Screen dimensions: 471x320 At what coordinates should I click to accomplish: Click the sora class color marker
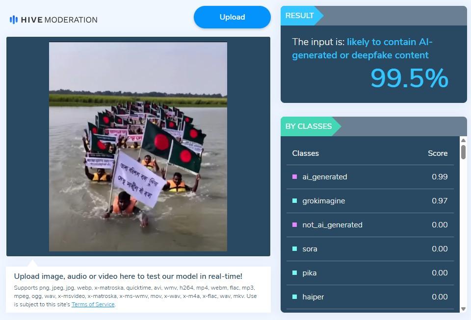295,248
